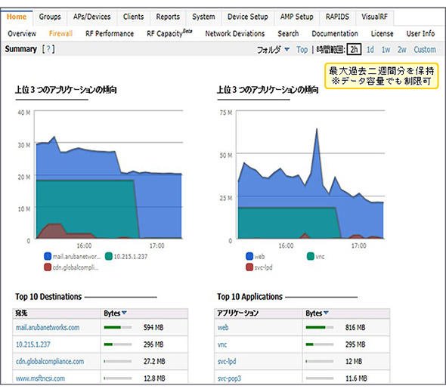The height and width of the screenshot is (392, 446).
Task: Choose Custom time range
Action: pos(425,50)
